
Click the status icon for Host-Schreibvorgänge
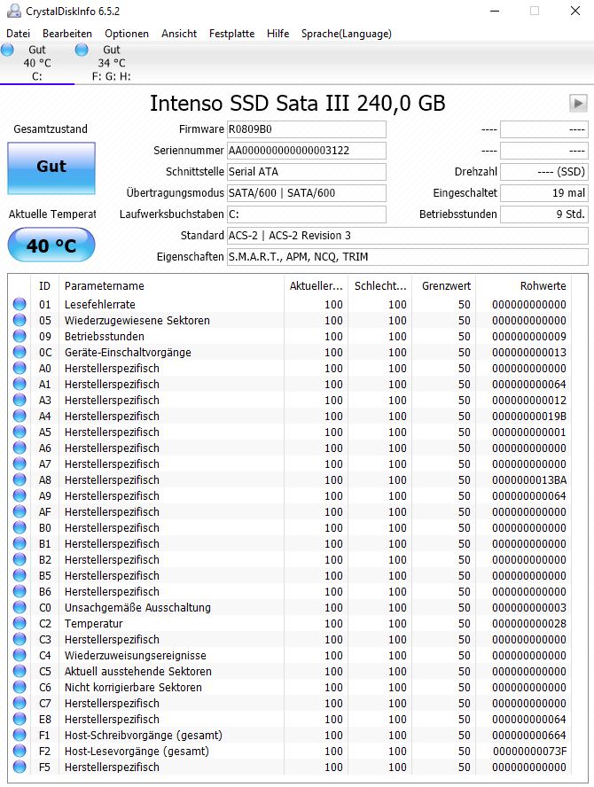(x=20, y=736)
